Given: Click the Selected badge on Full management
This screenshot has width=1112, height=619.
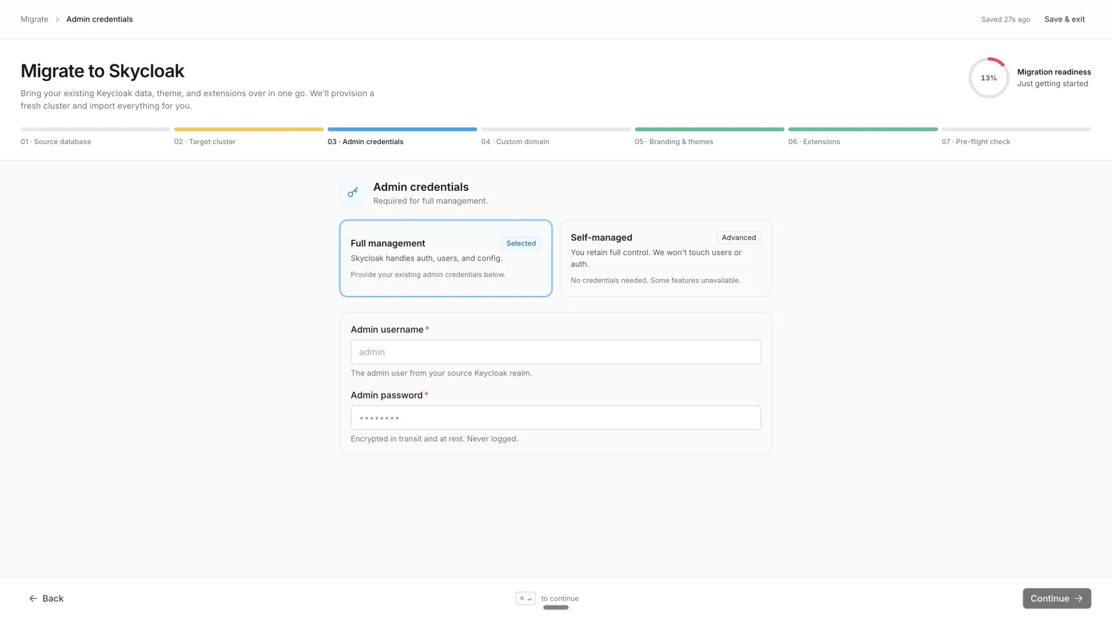Looking at the screenshot, I should 521,243.
